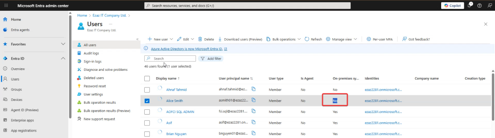This screenshot has height=138, width=495.
Task: Open Bulk operation results (Preview)
Action: pos(107,111)
